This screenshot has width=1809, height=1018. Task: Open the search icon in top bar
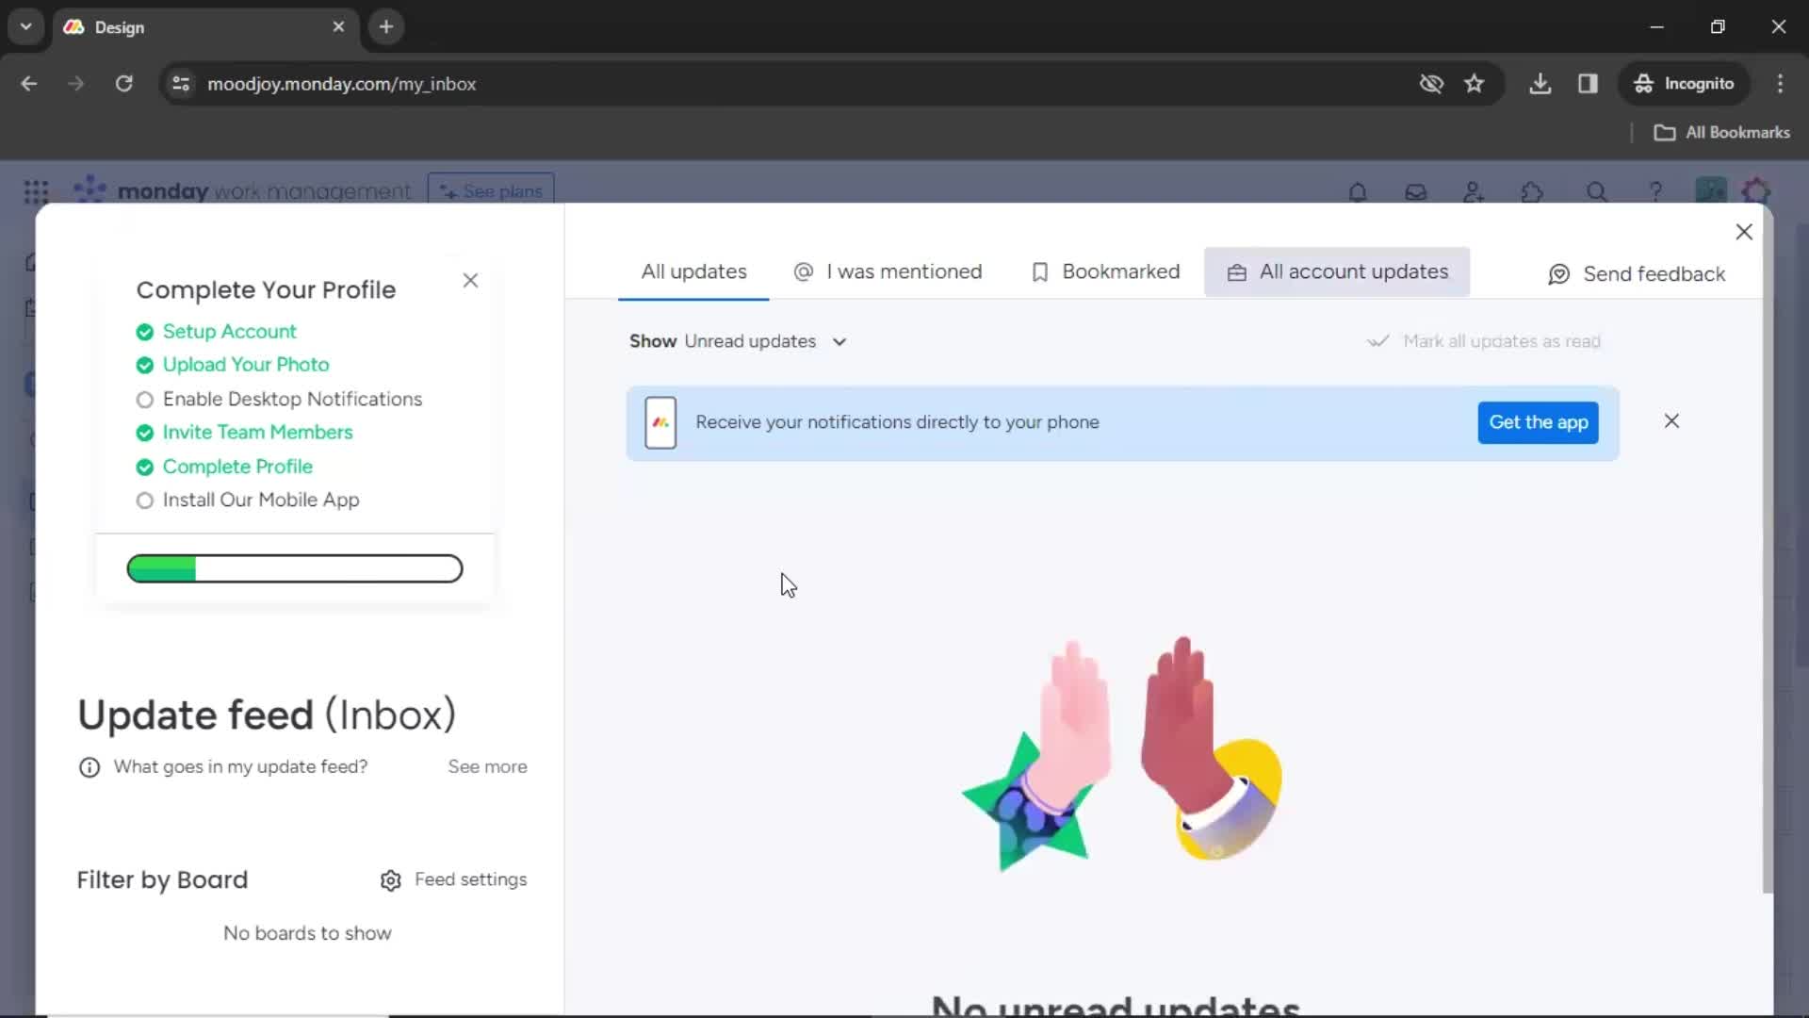tap(1595, 192)
